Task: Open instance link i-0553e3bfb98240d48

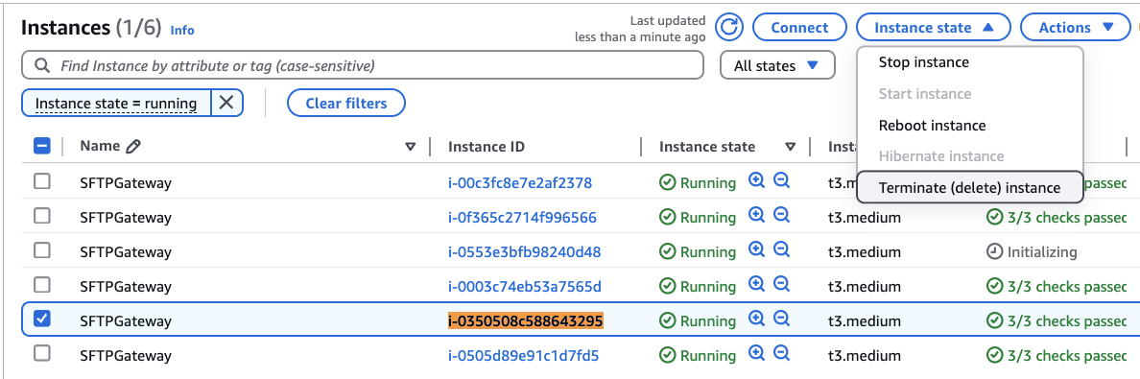Action: (524, 251)
